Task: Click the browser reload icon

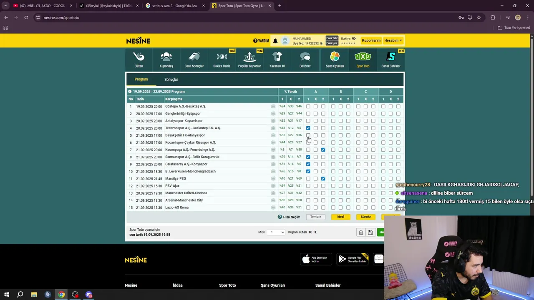Action: tap(26, 17)
